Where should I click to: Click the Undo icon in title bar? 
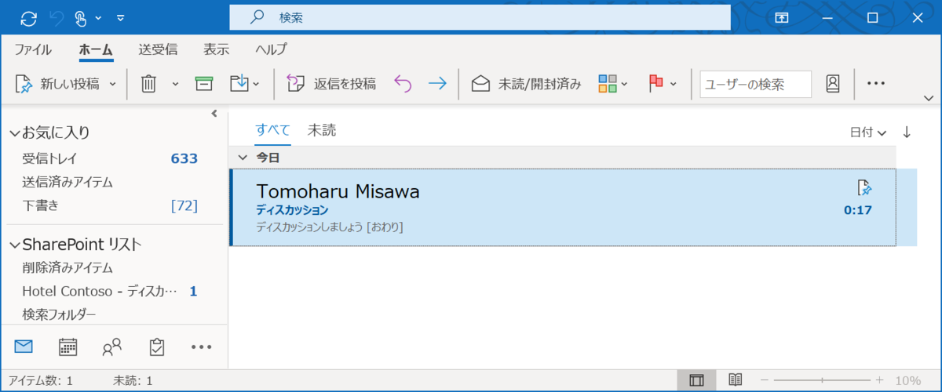pos(56,17)
